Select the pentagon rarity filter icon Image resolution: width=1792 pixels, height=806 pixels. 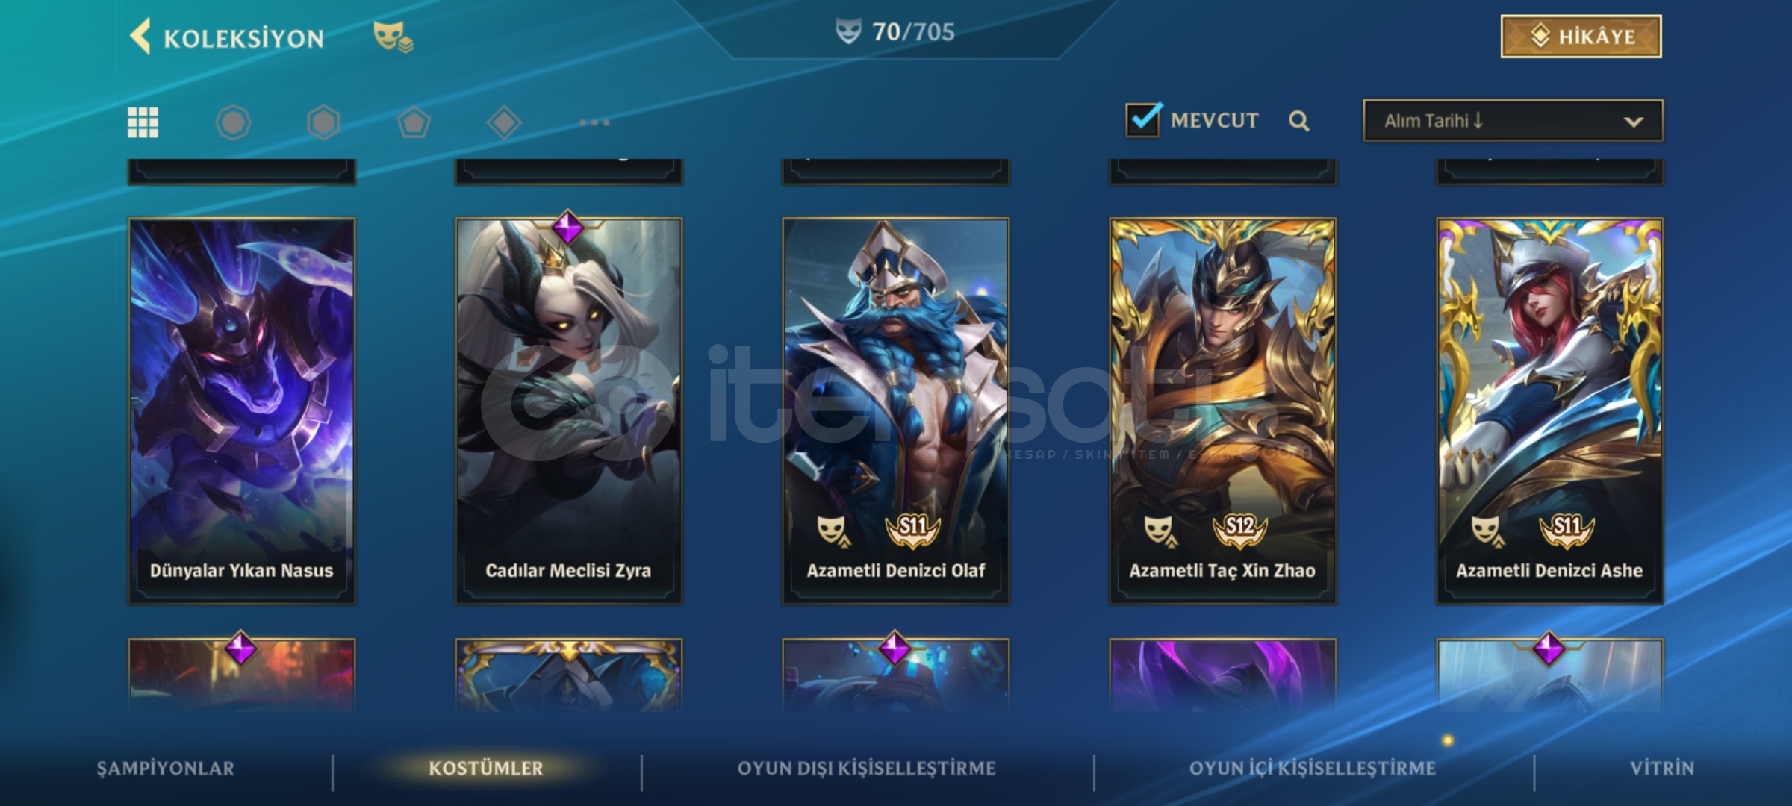pyautogui.click(x=414, y=122)
